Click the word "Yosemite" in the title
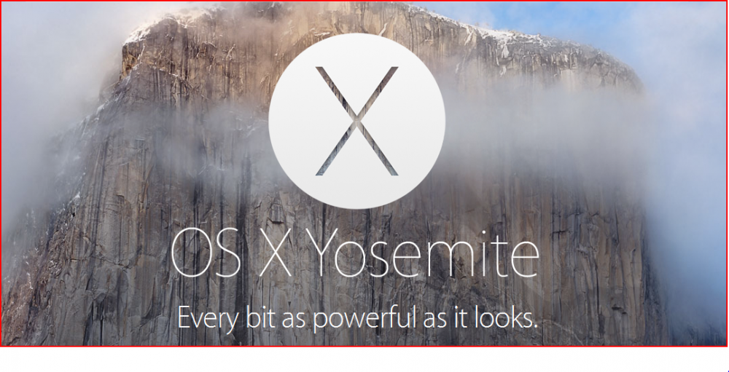Viewport: 729px width, 372px height. coord(425,258)
